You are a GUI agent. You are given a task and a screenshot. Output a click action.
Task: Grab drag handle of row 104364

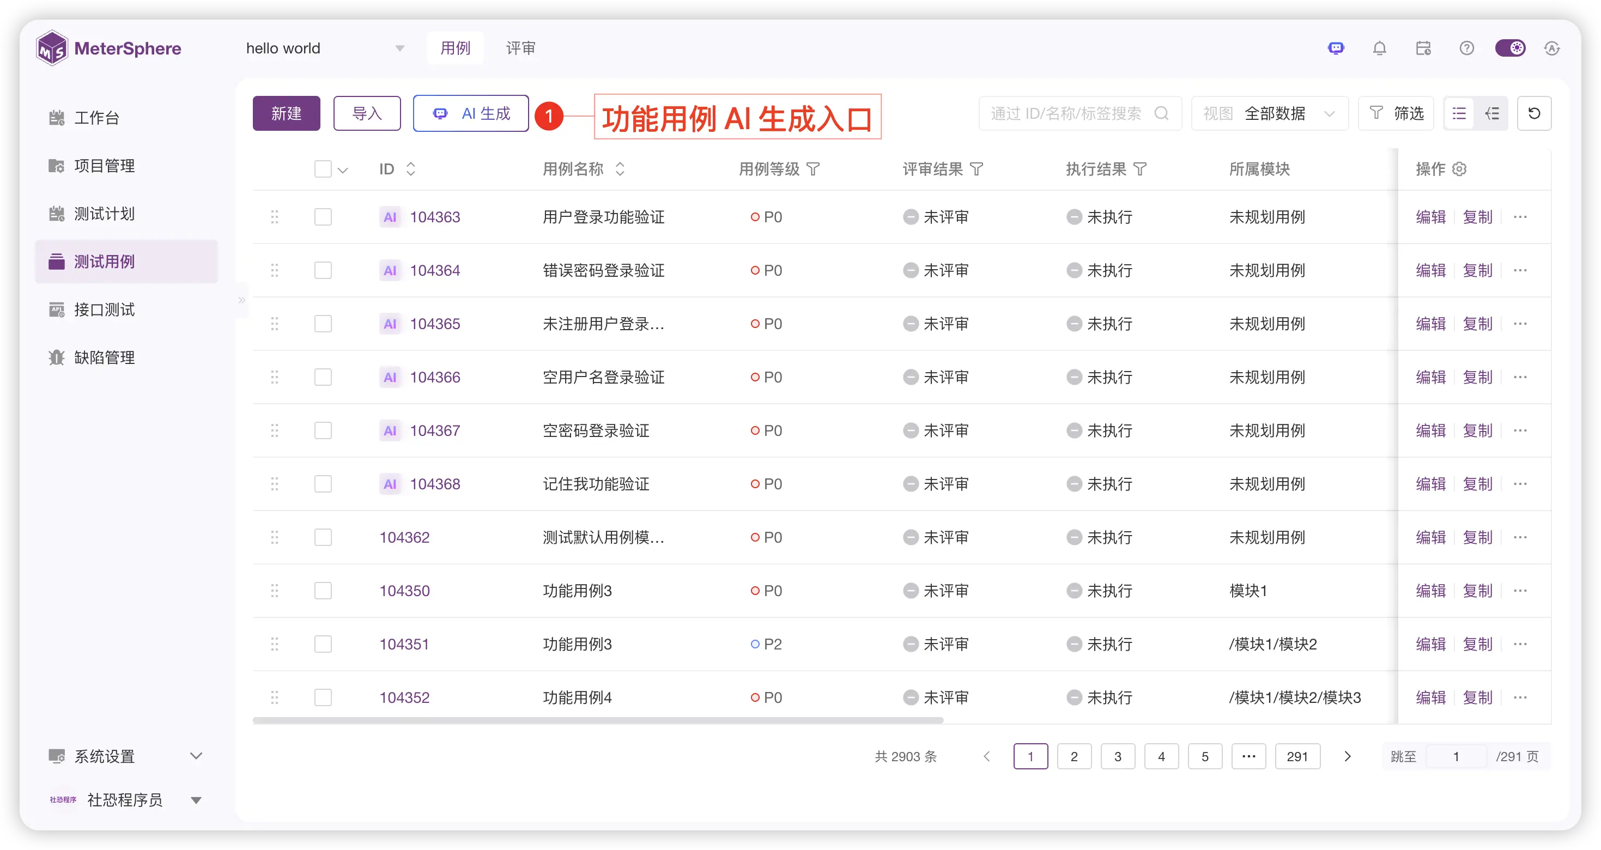(274, 270)
